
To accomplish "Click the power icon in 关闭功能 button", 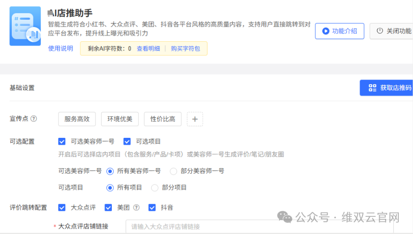I will tap(380, 31).
